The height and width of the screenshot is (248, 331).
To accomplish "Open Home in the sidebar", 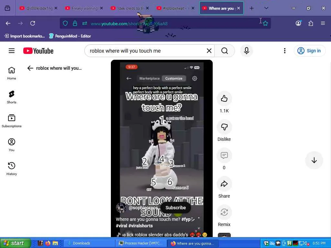I will click(x=12, y=73).
